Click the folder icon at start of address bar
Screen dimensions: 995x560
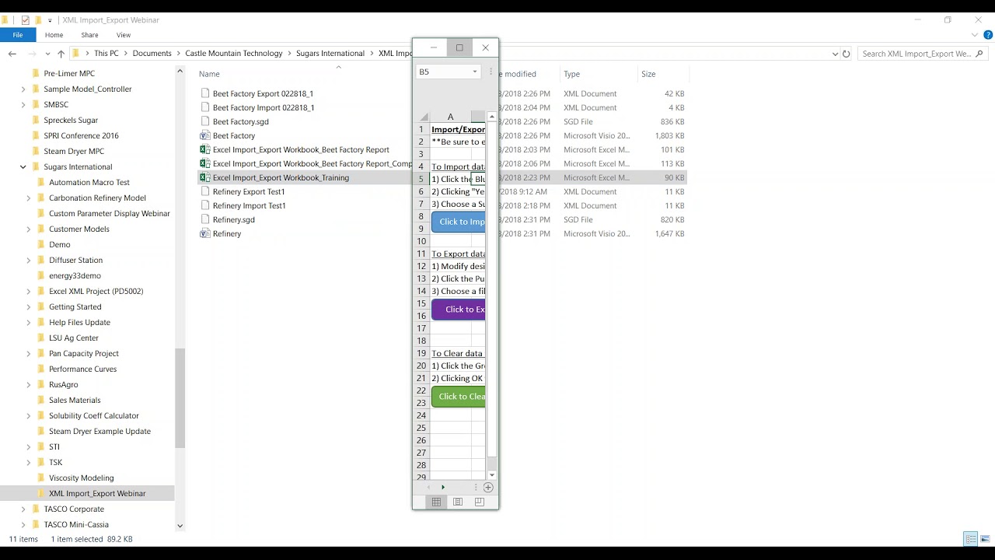tap(75, 54)
